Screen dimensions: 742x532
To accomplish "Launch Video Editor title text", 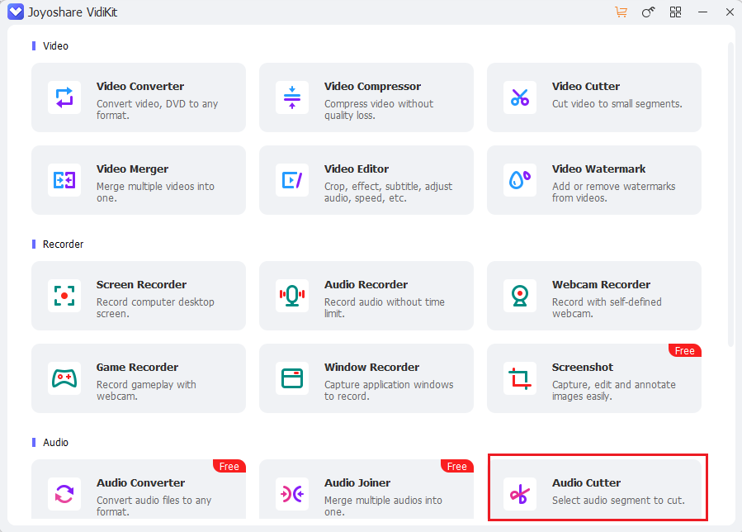I will pyautogui.click(x=357, y=169).
